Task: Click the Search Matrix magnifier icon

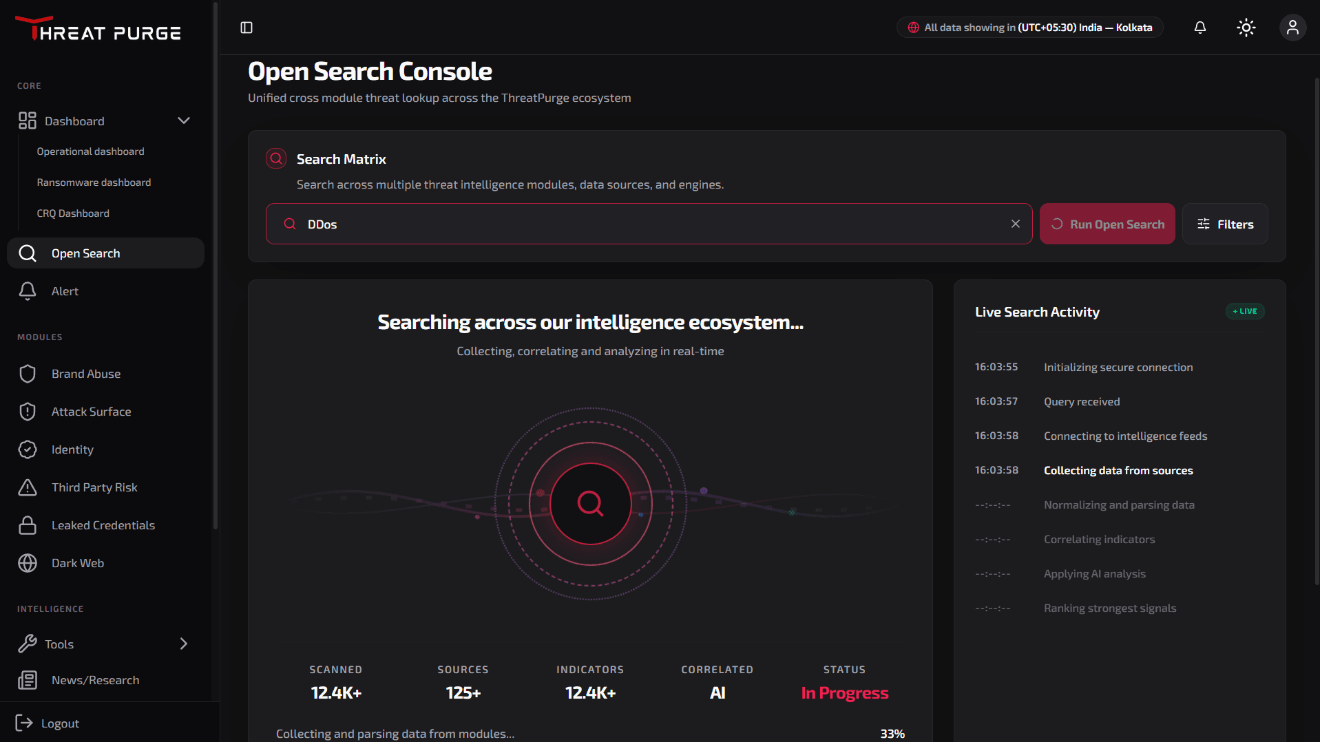Action: (x=276, y=159)
